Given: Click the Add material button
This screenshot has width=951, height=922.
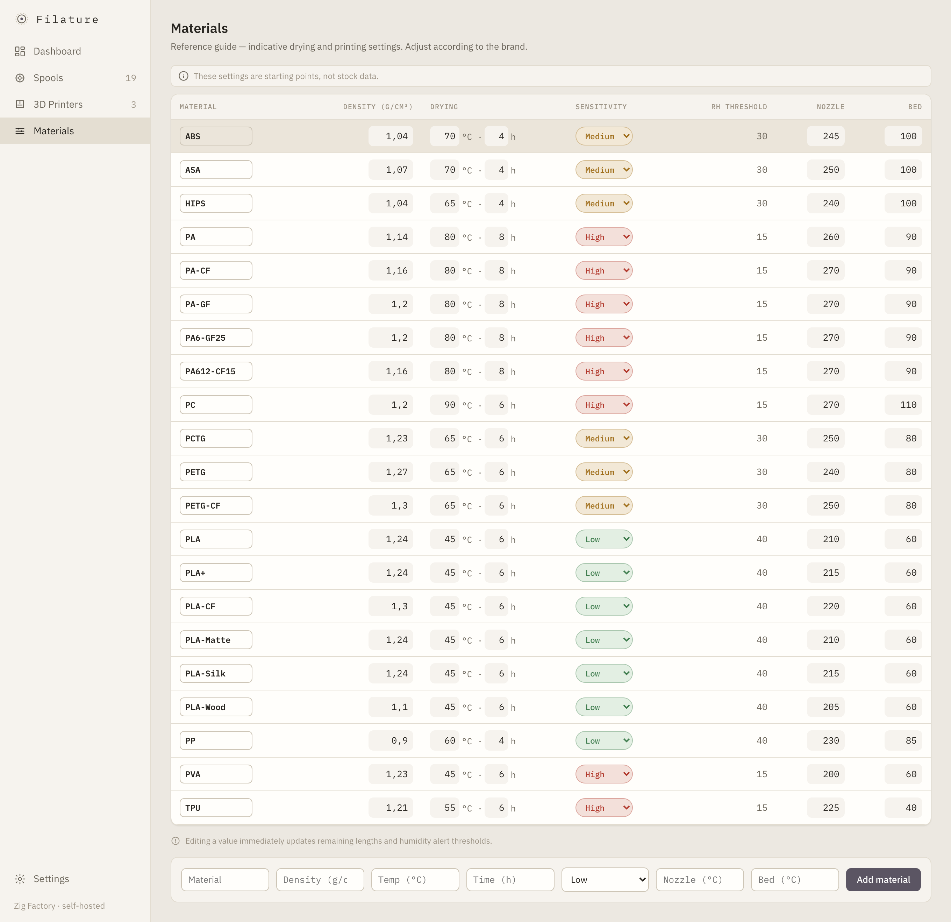Looking at the screenshot, I should [883, 880].
